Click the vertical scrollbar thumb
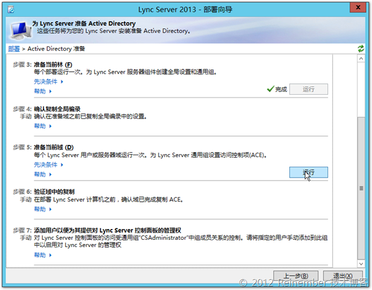The width and height of the screenshot is (372, 290). pos(361,188)
